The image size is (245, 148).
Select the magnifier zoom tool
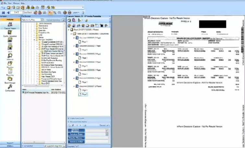pyautogui.click(x=55, y=13)
